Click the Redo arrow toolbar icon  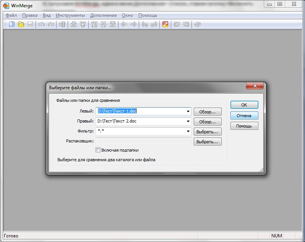tap(51, 25)
